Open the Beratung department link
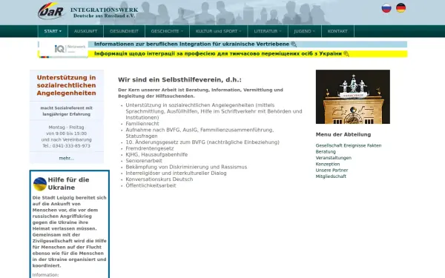 326,152
